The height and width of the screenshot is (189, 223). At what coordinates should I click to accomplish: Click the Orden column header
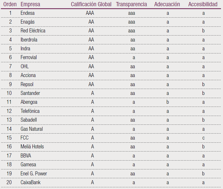point(10,4)
